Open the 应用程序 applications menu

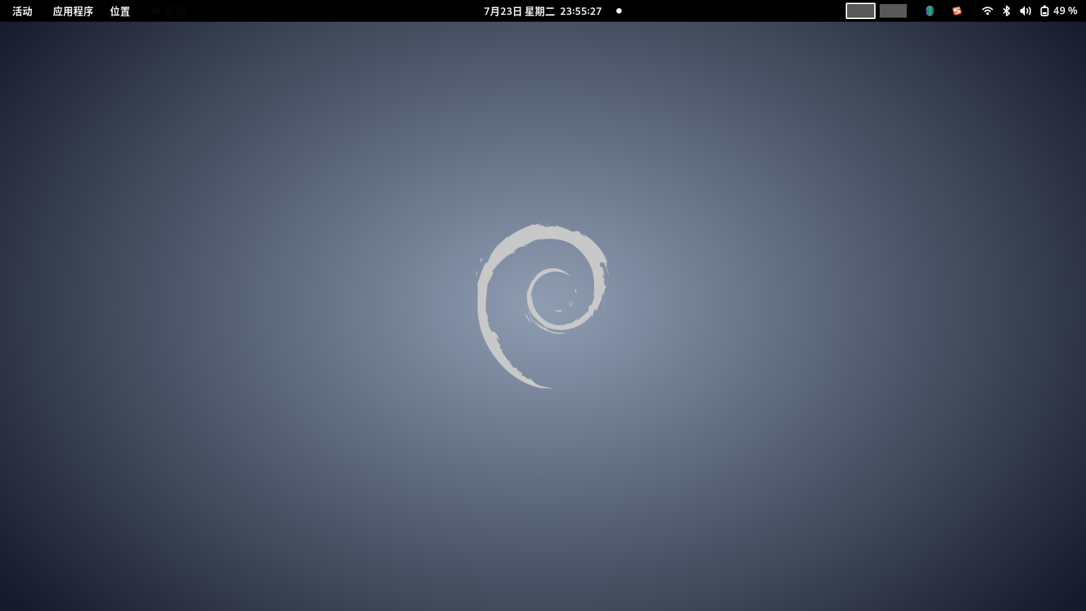coord(73,11)
